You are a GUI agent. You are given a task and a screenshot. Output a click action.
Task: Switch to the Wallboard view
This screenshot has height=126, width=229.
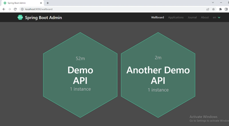tap(157, 17)
